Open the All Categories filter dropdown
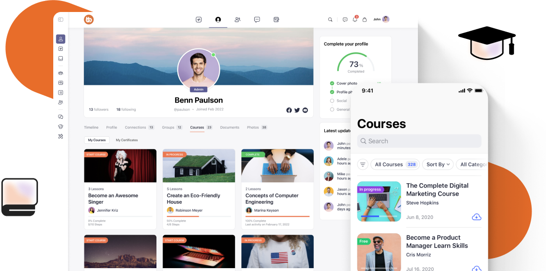 point(473,165)
